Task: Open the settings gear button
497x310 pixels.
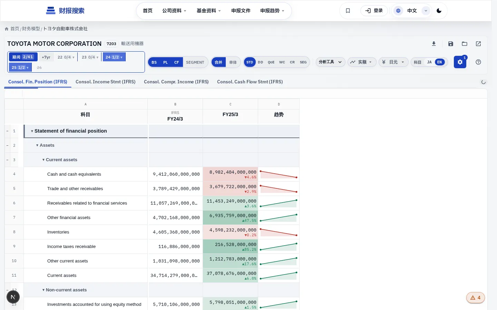Action: pos(460,62)
